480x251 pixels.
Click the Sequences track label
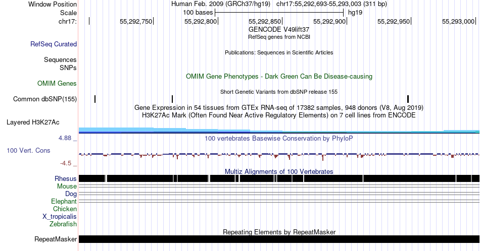[60, 59]
